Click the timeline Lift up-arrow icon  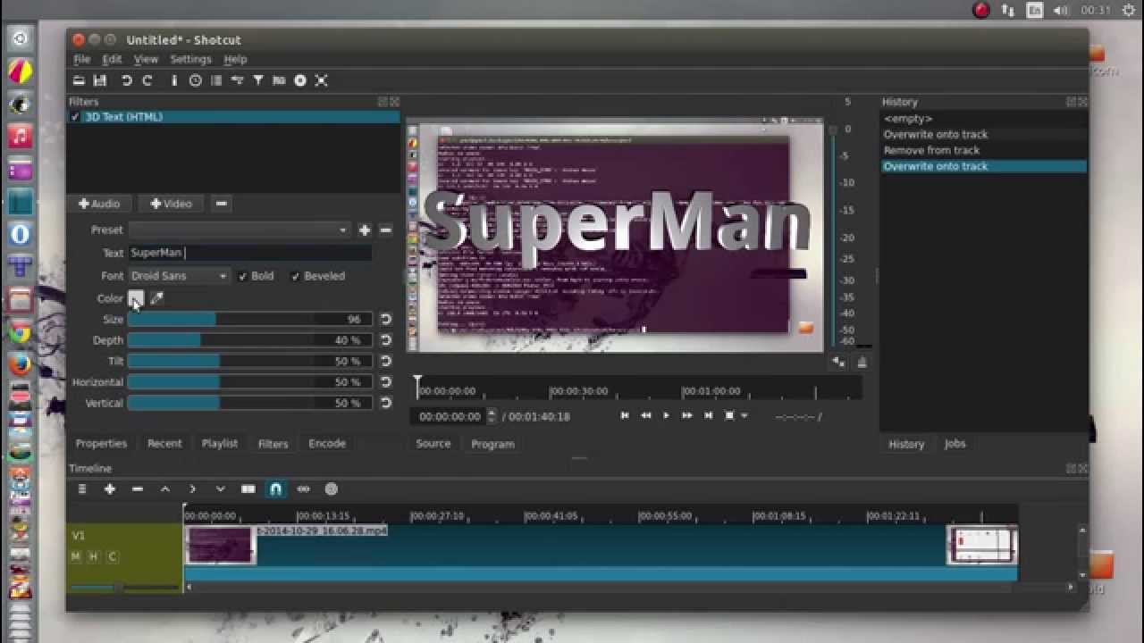coord(165,489)
